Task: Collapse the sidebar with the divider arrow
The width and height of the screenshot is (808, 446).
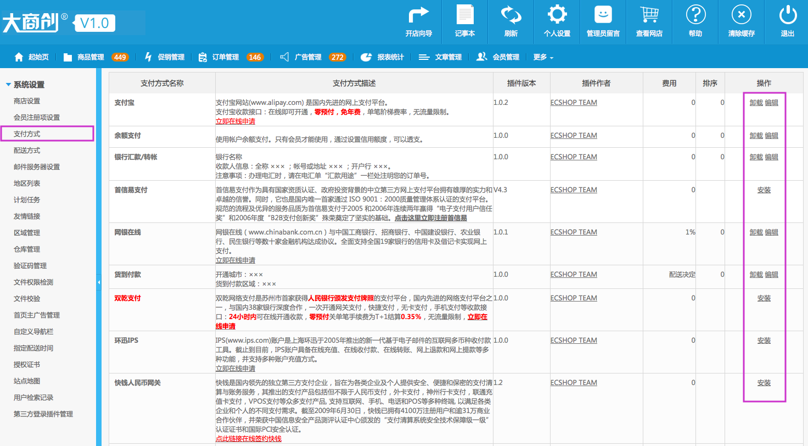Action: tap(99, 282)
